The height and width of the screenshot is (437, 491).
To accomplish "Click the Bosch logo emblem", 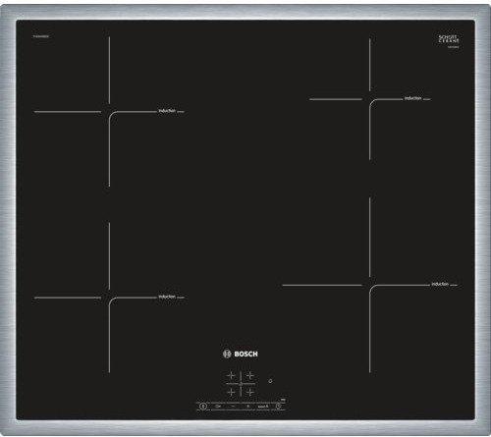I will tap(227, 354).
